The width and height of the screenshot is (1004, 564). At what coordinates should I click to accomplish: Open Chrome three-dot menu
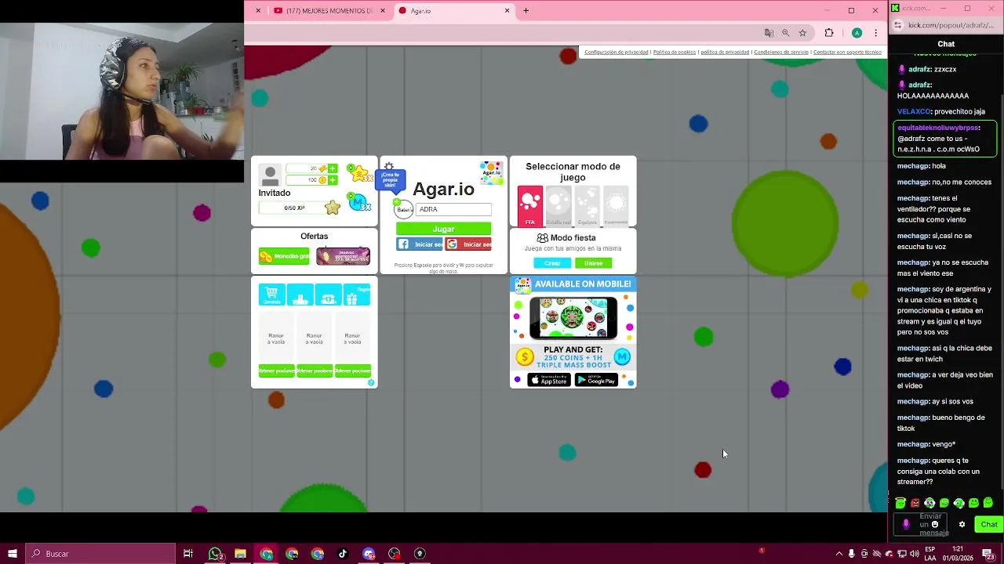click(x=875, y=33)
